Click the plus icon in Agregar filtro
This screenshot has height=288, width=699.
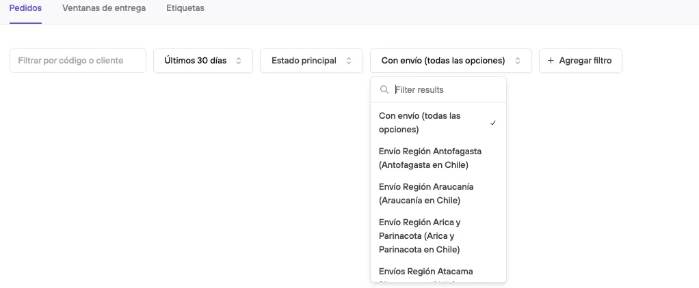pyautogui.click(x=551, y=61)
